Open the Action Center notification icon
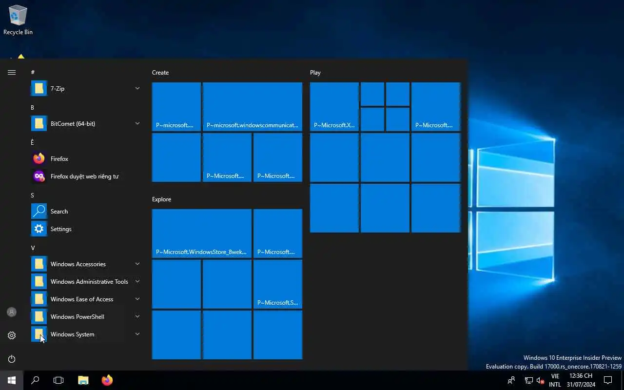This screenshot has width=624, height=390. [x=608, y=380]
